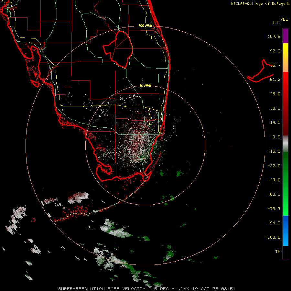This screenshot has width=291, height=291.
Task: Click the 92.3 scale value
Action: click(x=275, y=51)
